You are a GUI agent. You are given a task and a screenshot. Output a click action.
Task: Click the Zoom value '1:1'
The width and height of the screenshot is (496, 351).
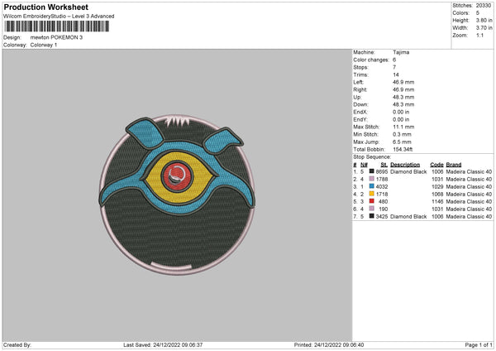[x=479, y=35]
